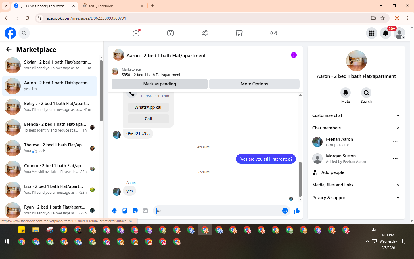Click the message input field
This screenshot has height=259, width=414.
tap(217, 211)
